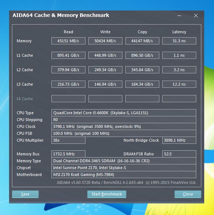Click the North Bridge Clock label
214x215 pixels.
click(141, 140)
